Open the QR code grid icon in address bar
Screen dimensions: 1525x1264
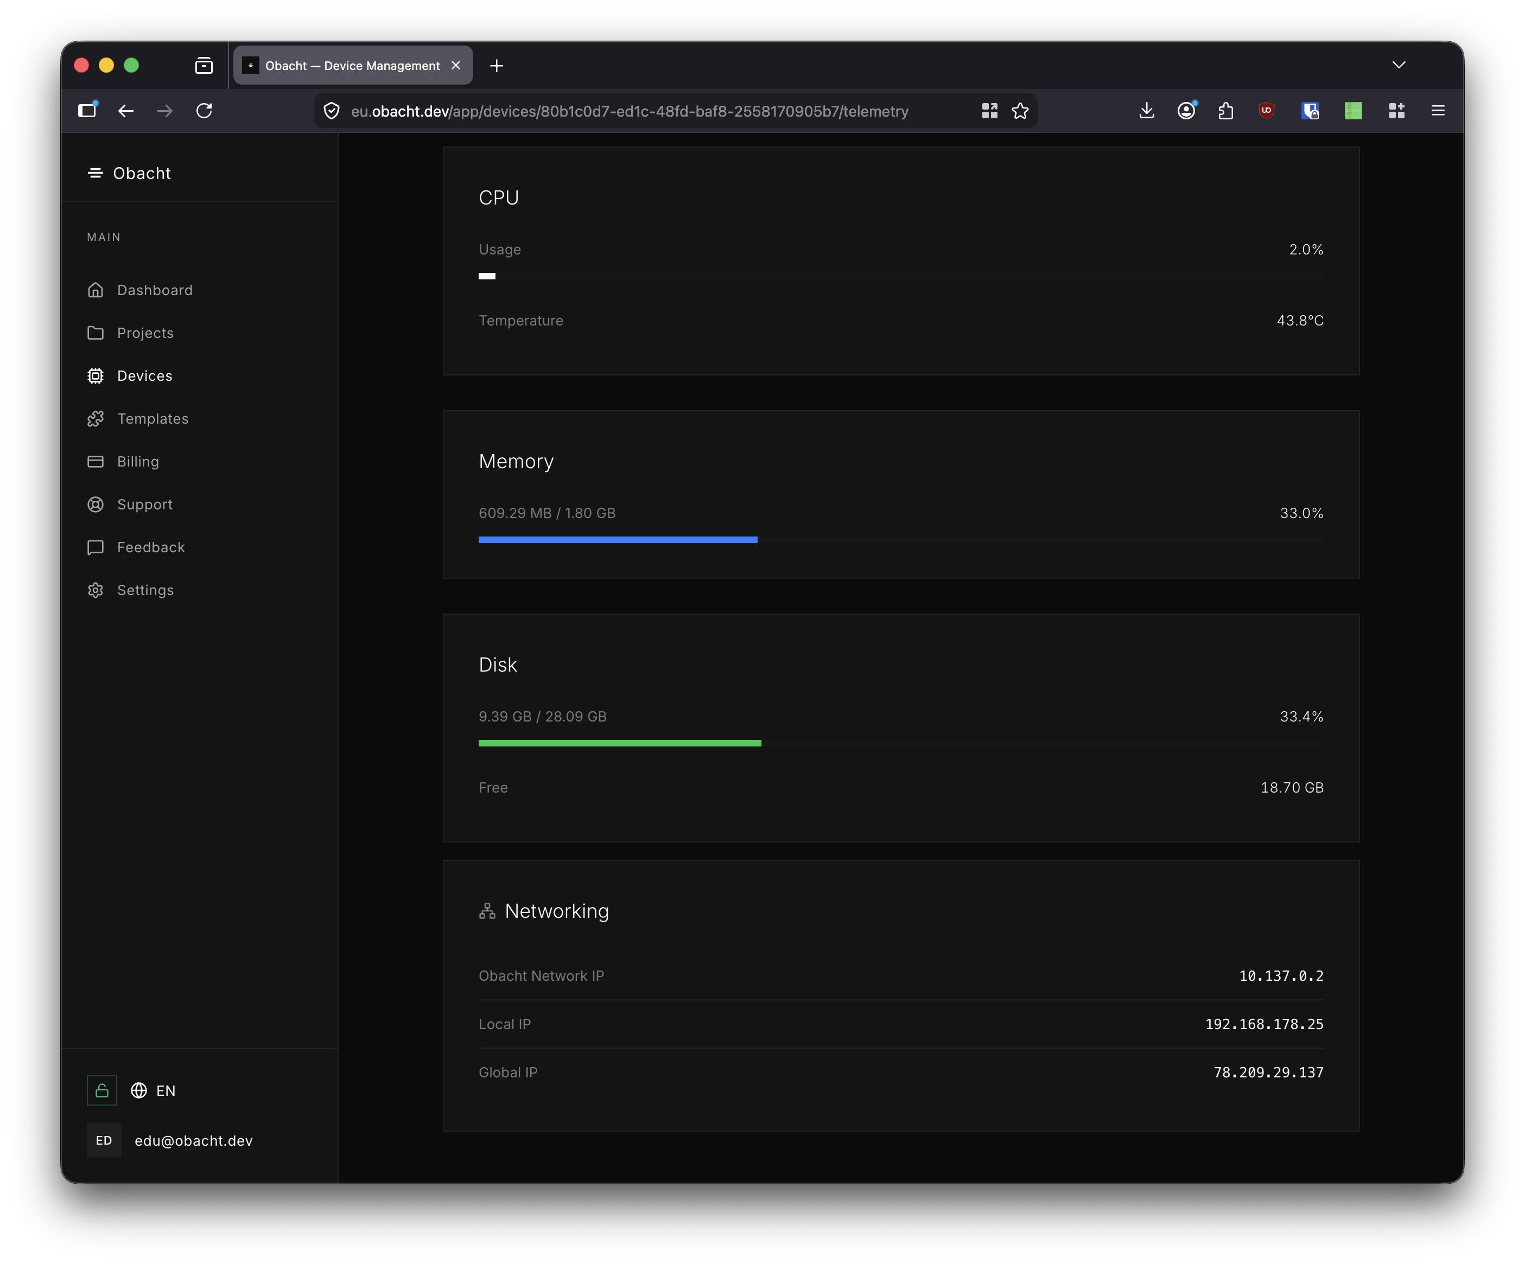pyautogui.click(x=989, y=111)
